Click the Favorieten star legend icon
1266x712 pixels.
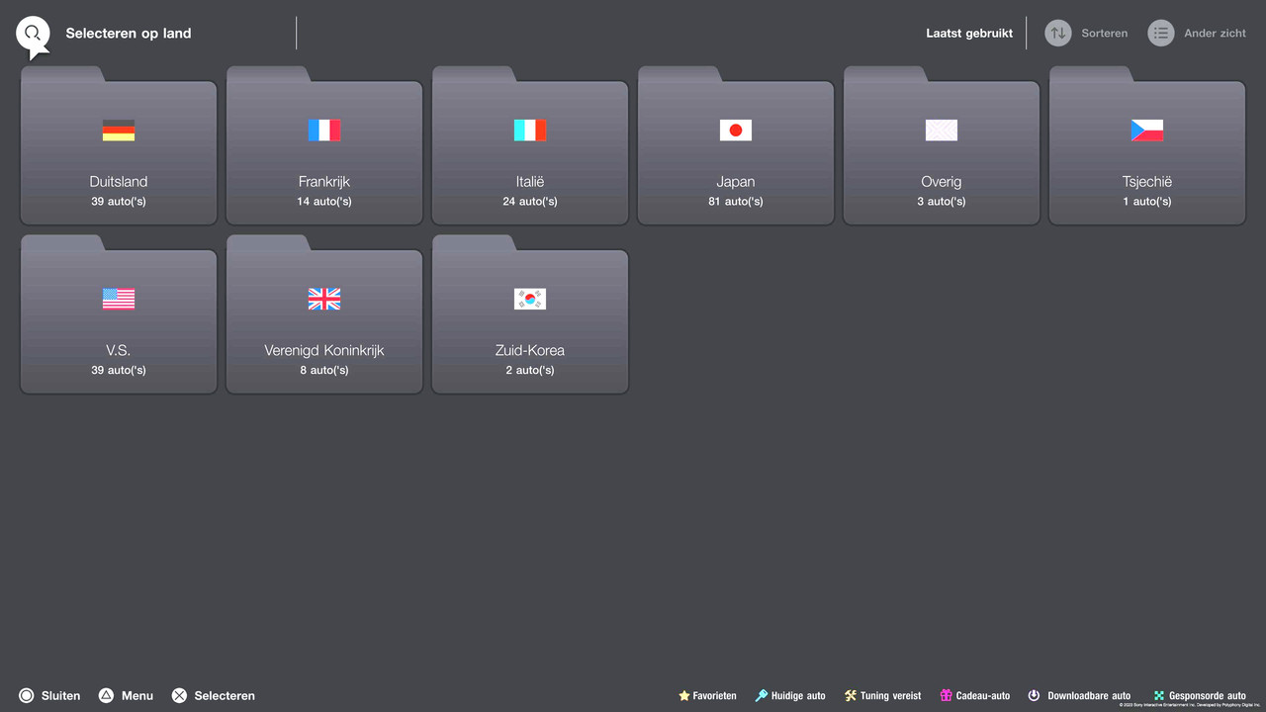coord(684,696)
